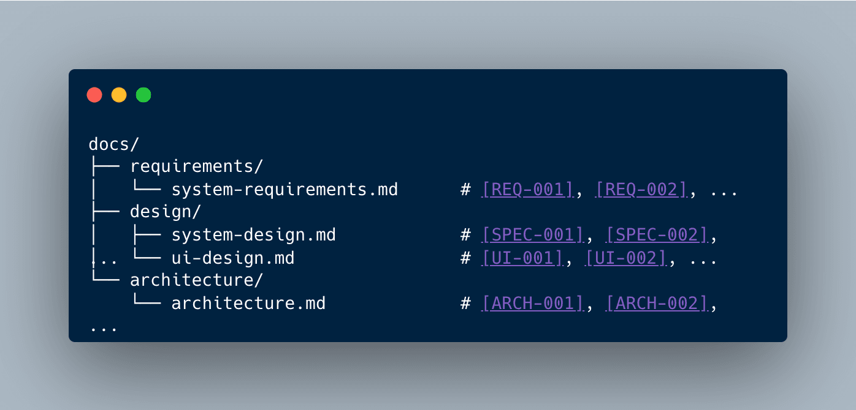This screenshot has height=410, width=856.
Task: Select the requirements/ folder in the tree
Action: pos(196,166)
